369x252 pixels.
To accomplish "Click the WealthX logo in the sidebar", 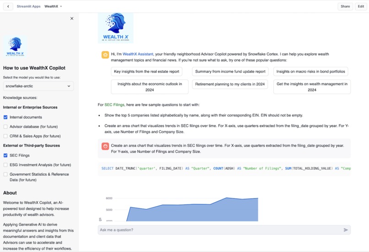I will (15, 46).
